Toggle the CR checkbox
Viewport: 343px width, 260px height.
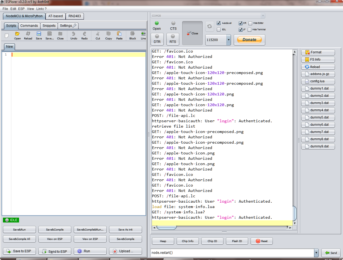click(241, 23)
